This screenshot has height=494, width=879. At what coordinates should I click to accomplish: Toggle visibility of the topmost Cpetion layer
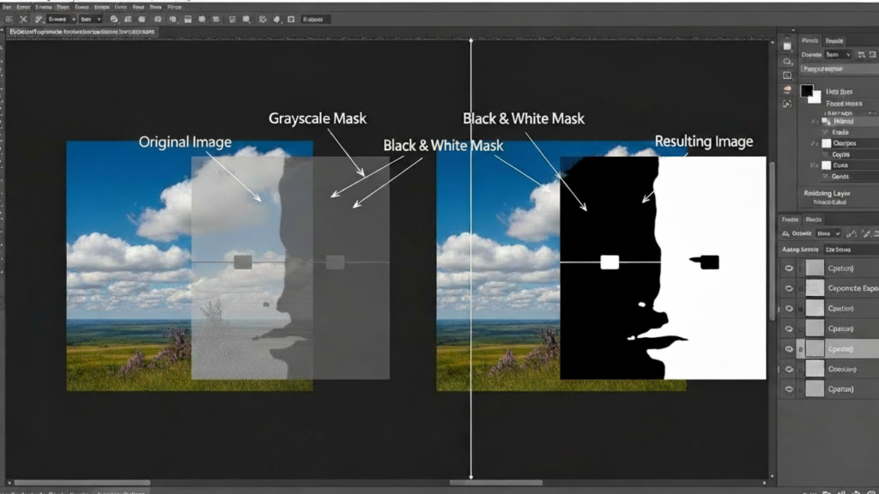click(x=788, y=267)
